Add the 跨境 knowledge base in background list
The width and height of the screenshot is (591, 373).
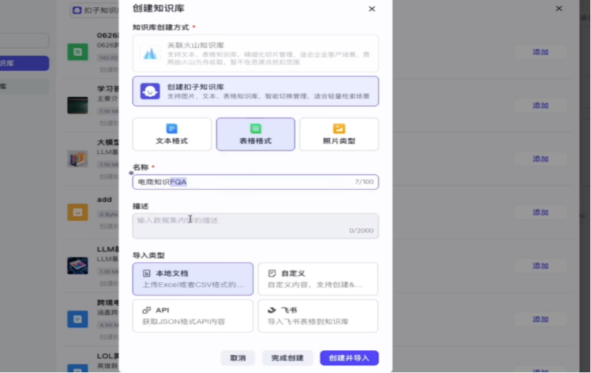[540, 319]
